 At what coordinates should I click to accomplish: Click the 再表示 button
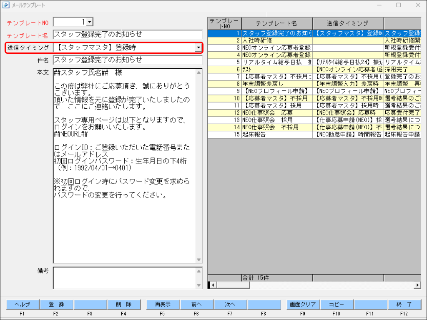(163, 305)
